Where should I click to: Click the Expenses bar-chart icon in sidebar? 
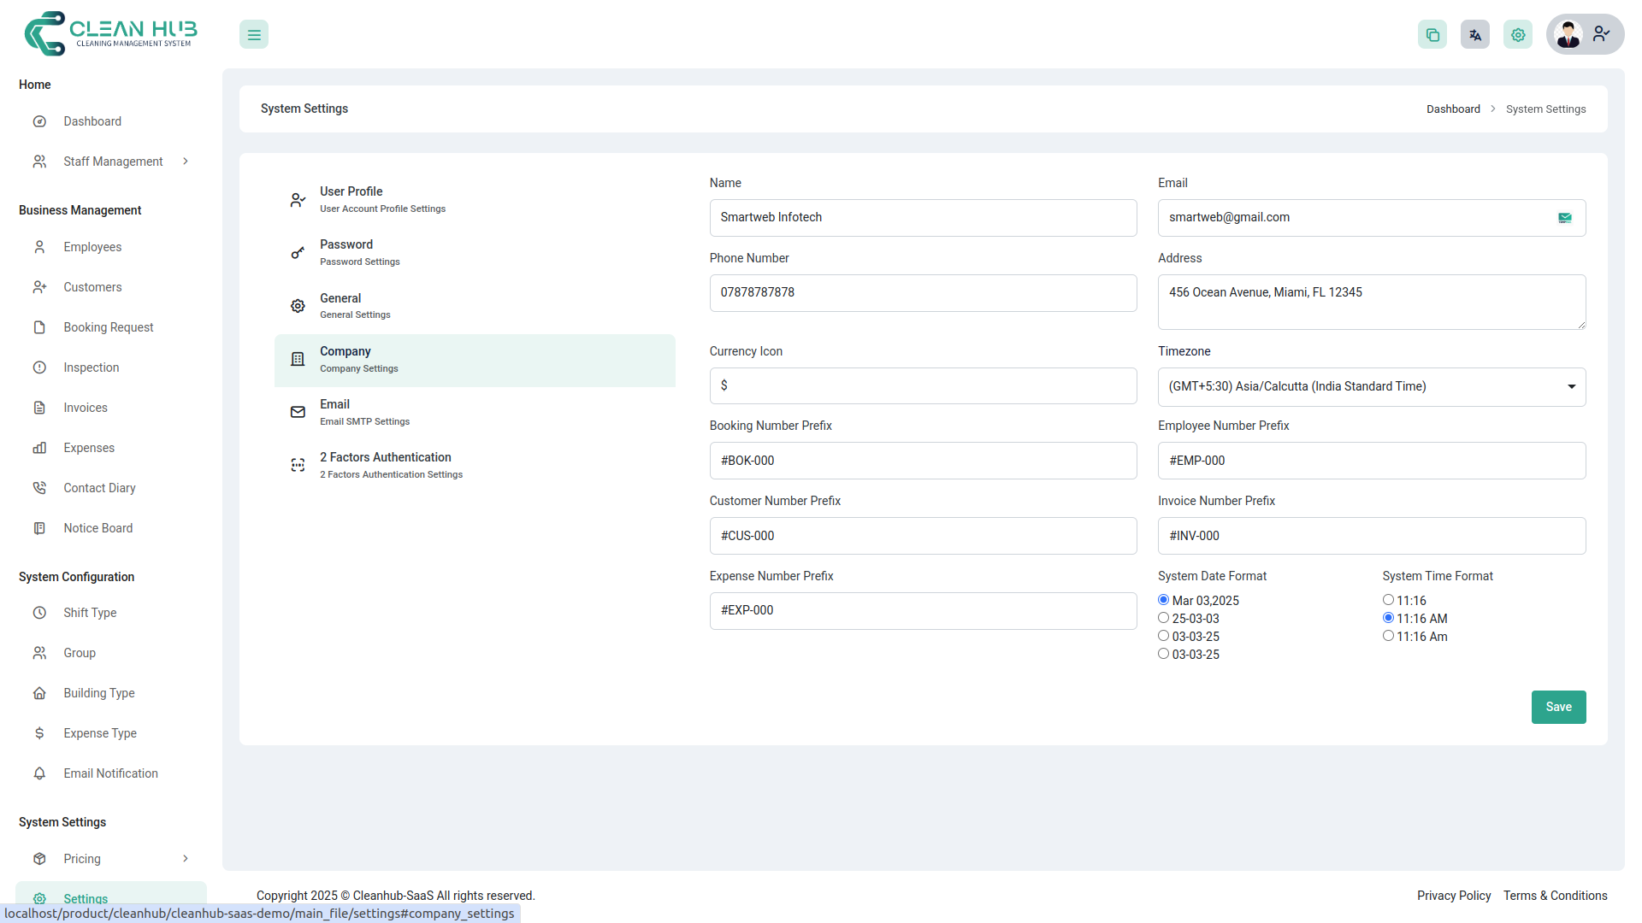click(39, 448)
